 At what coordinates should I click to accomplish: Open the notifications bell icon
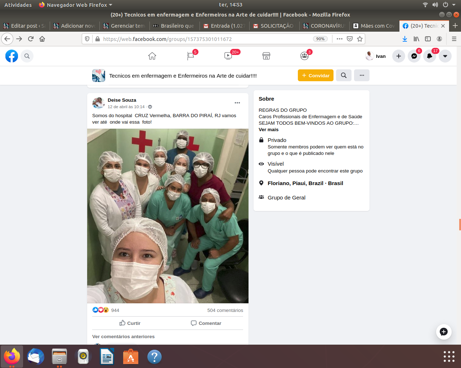coord(430,56)
